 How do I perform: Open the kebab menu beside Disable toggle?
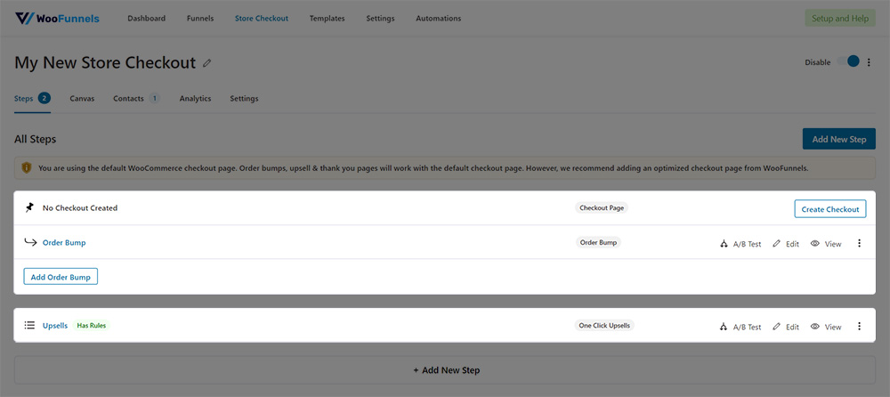869,62
